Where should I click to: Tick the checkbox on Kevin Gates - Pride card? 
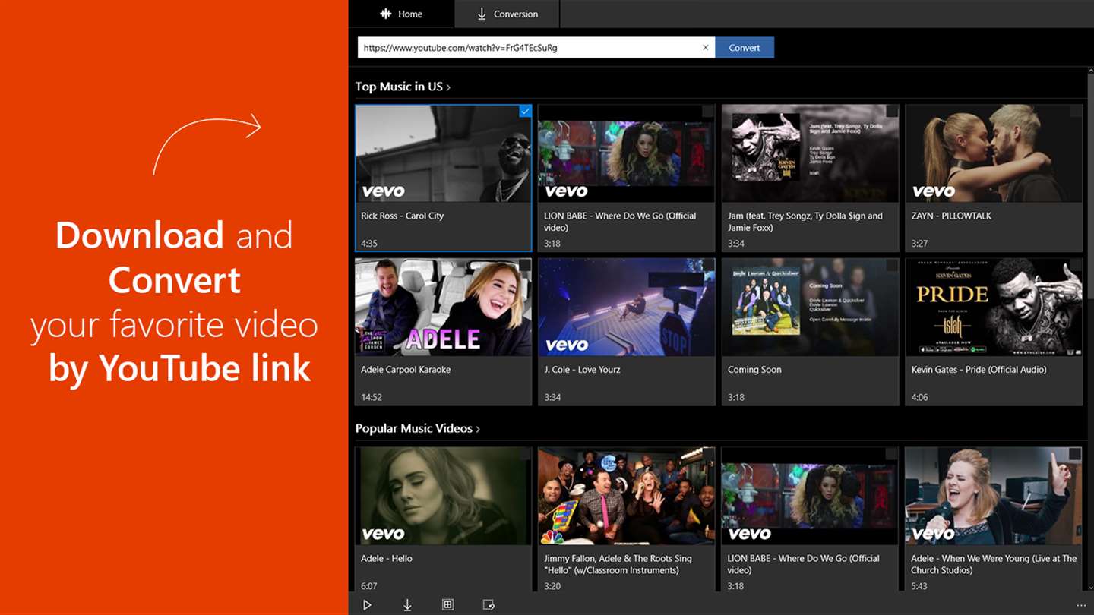pyautogui.click(x=1076, y=266)
